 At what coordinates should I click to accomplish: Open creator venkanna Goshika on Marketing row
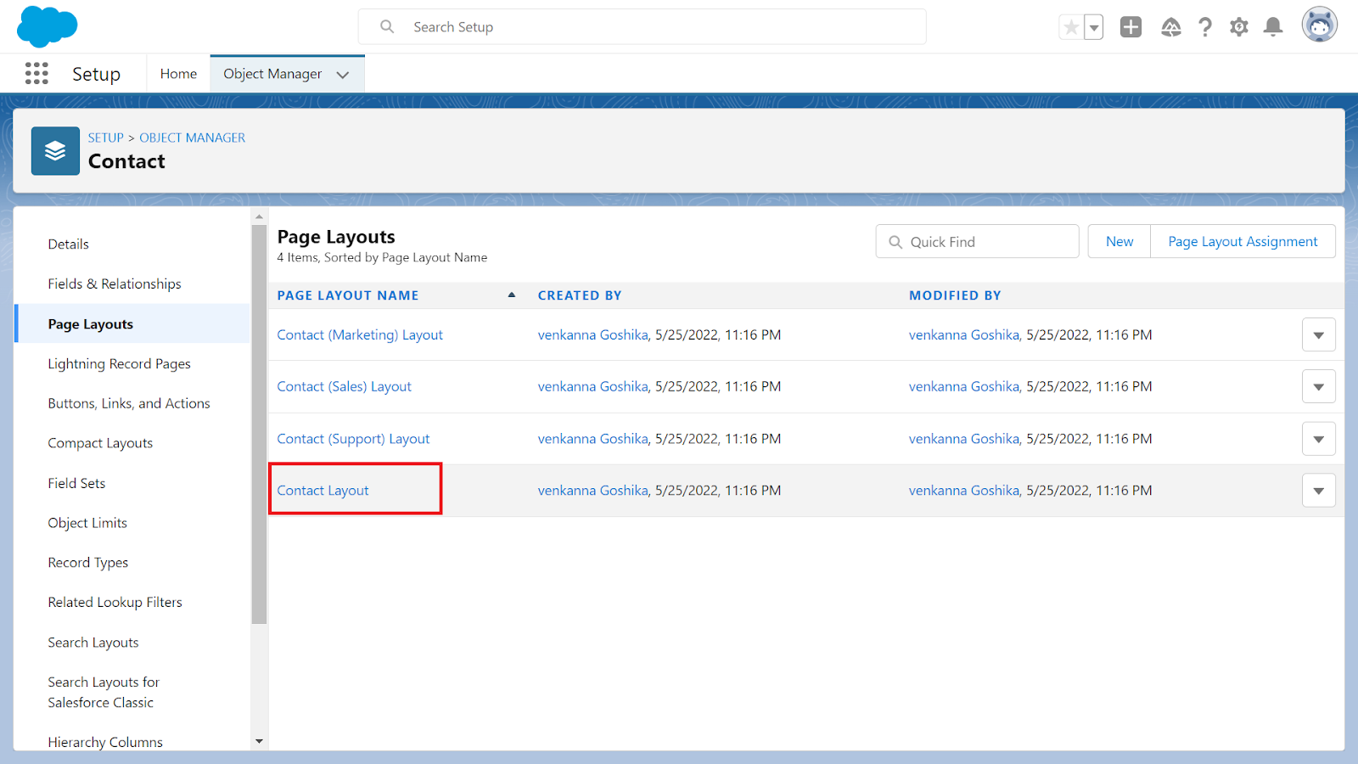(593, 335)
